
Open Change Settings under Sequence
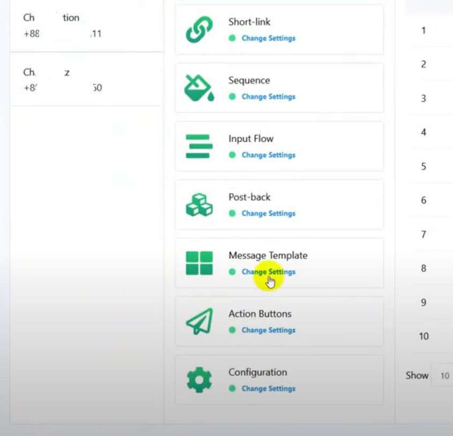tap(268, 97)
